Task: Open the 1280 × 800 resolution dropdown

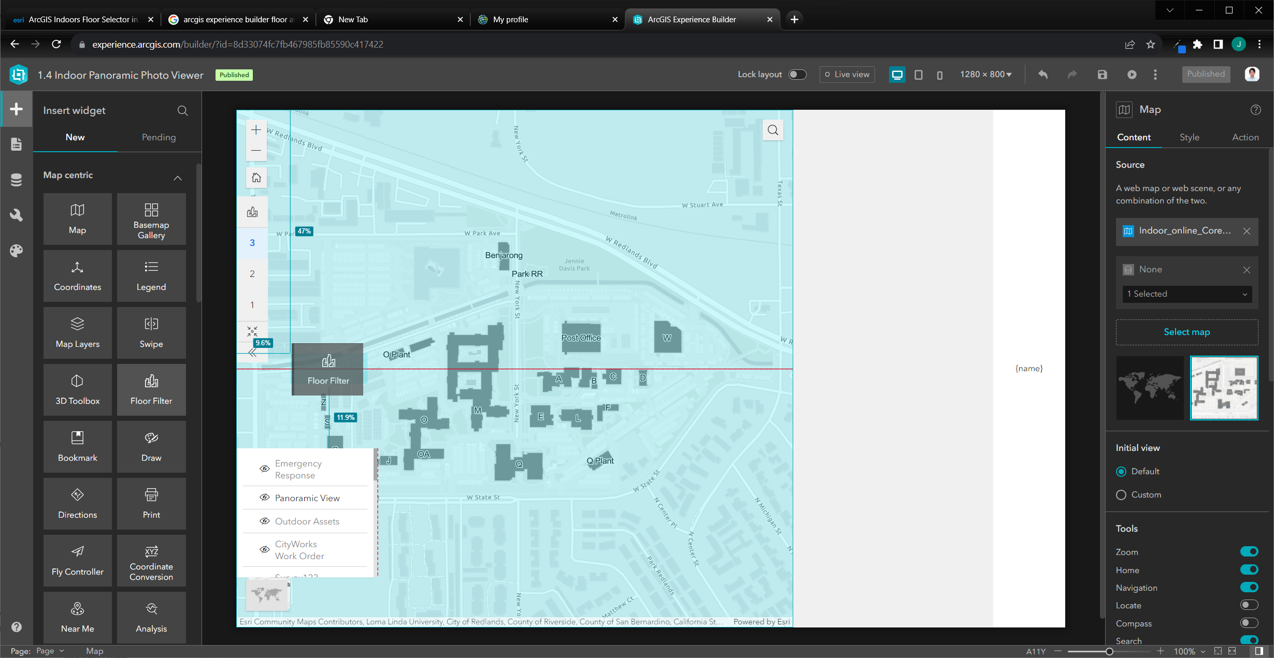Action: [x=985, y=75]
